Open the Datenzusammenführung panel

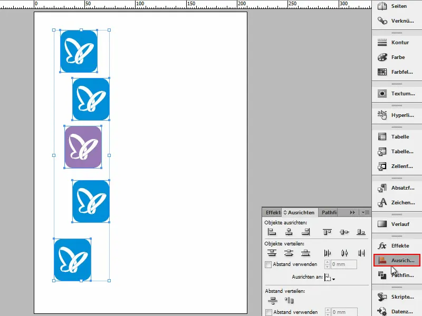397,311
